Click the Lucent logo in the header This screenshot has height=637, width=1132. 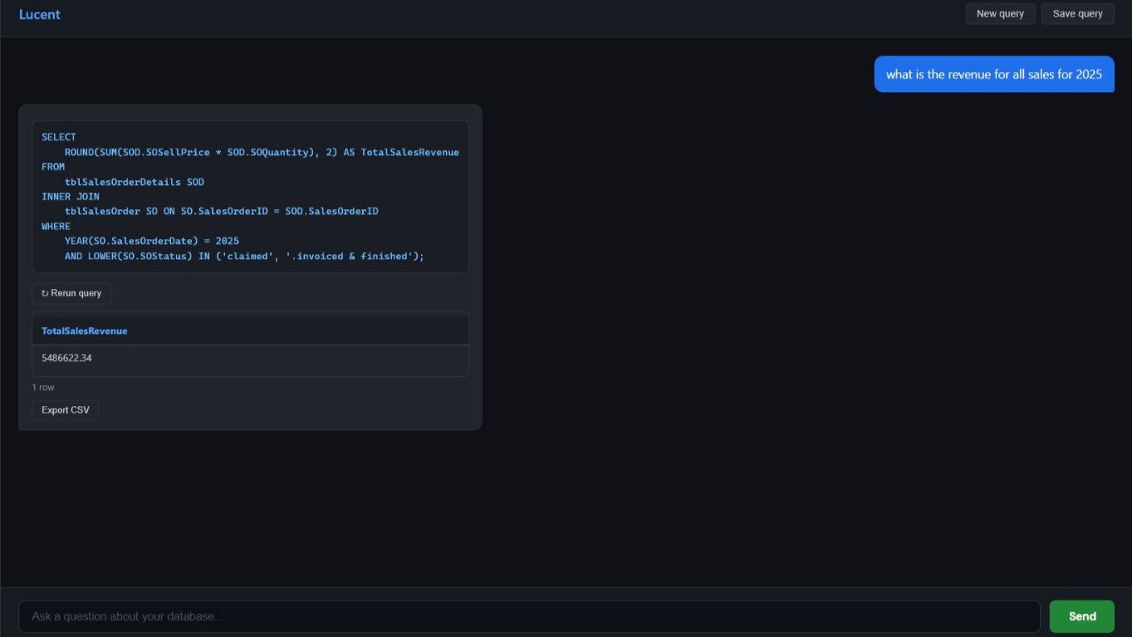40,14
